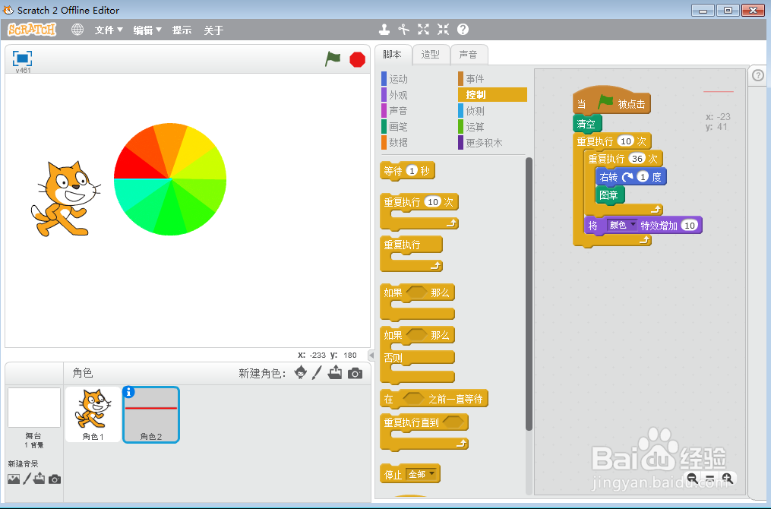This screenshot has height=509, width=771.
Task: Select the Grow sprite tool
Action: click(423, 30)
